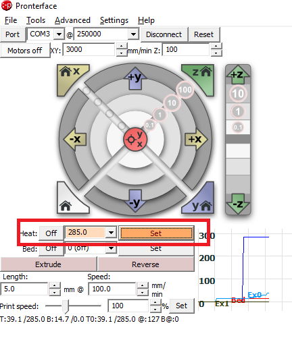The height and width of the screenshot is (342, 292).
Task: Decrease print speed percent with down spinner
Action: [155, 309]
